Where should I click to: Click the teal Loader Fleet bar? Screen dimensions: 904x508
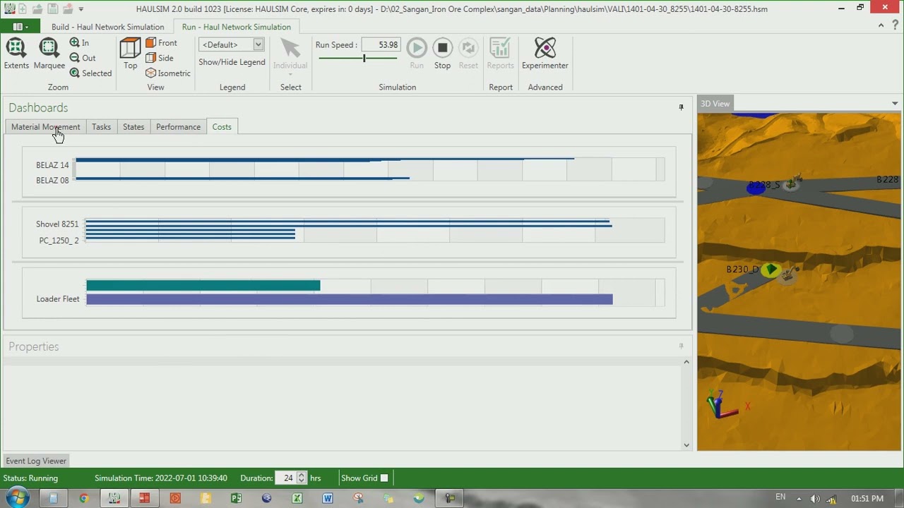click(x=203, y=286)
